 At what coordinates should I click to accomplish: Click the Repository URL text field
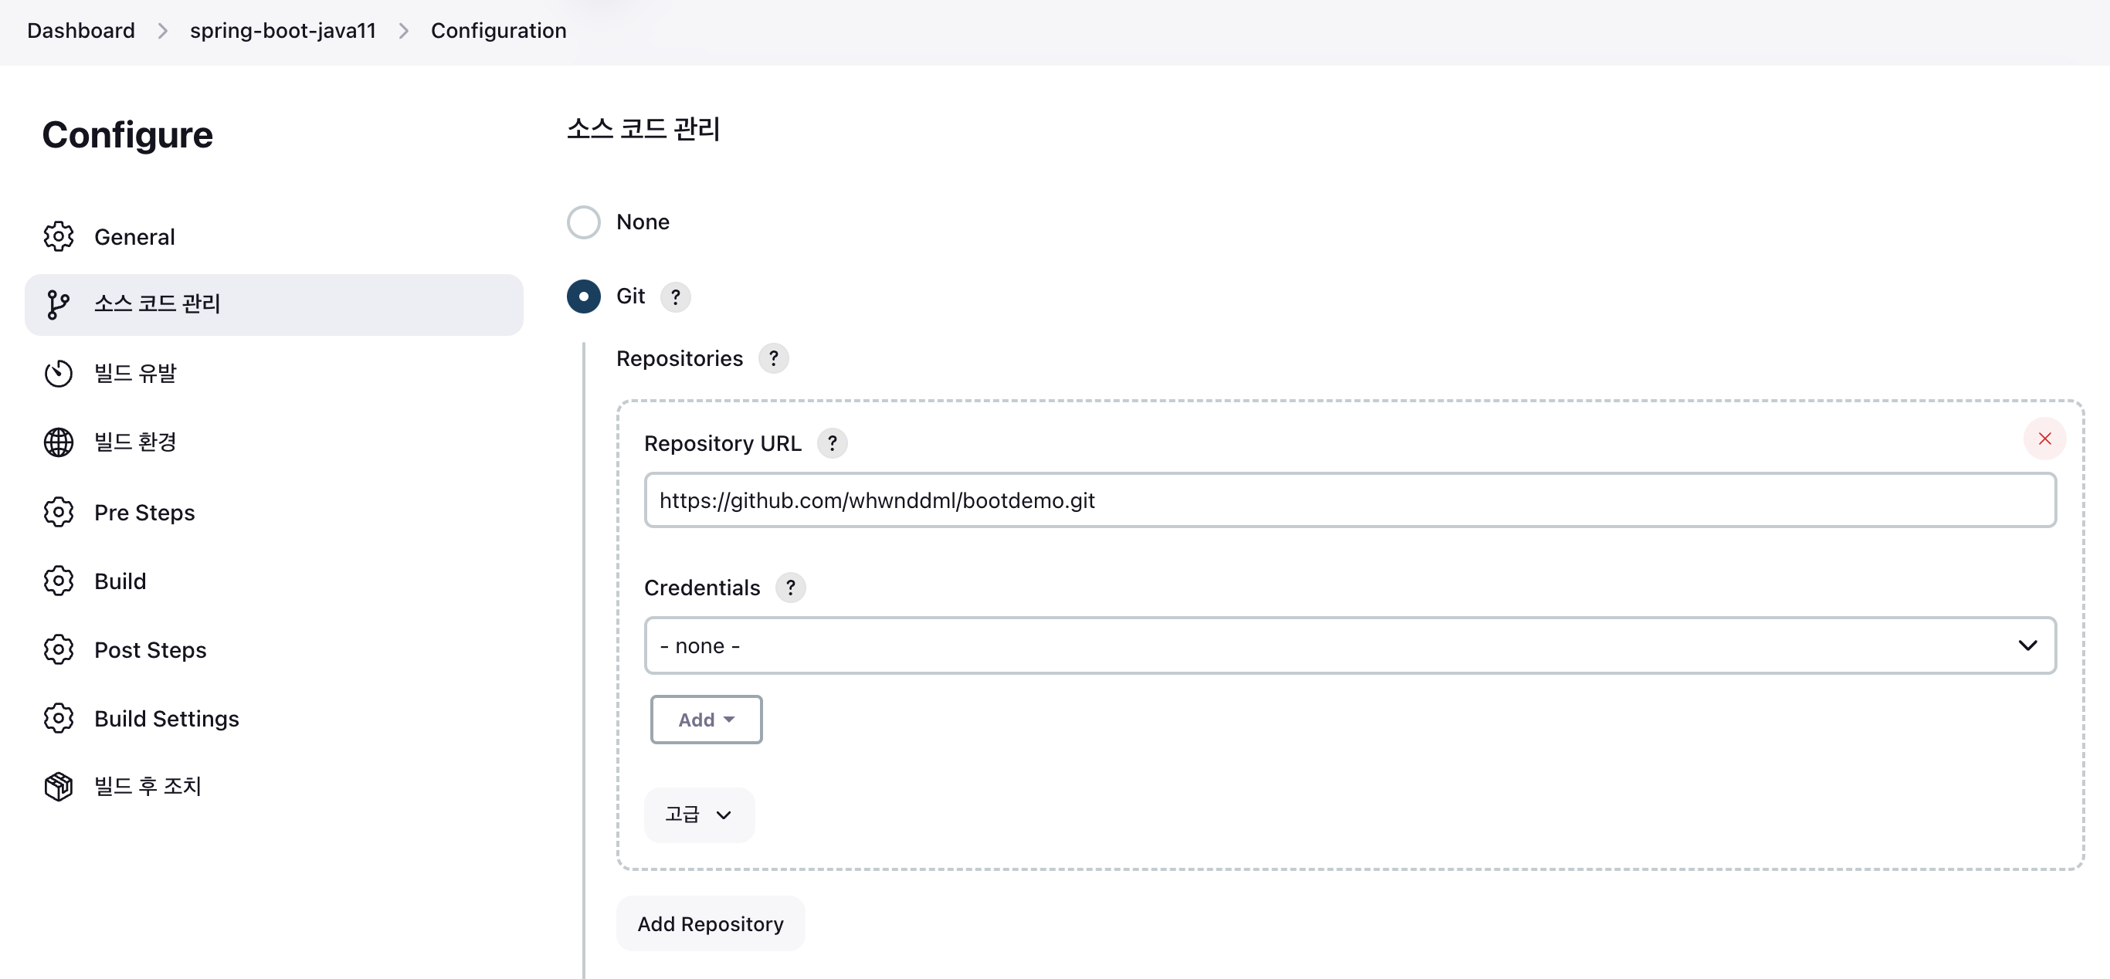(x=1349, y=500)
